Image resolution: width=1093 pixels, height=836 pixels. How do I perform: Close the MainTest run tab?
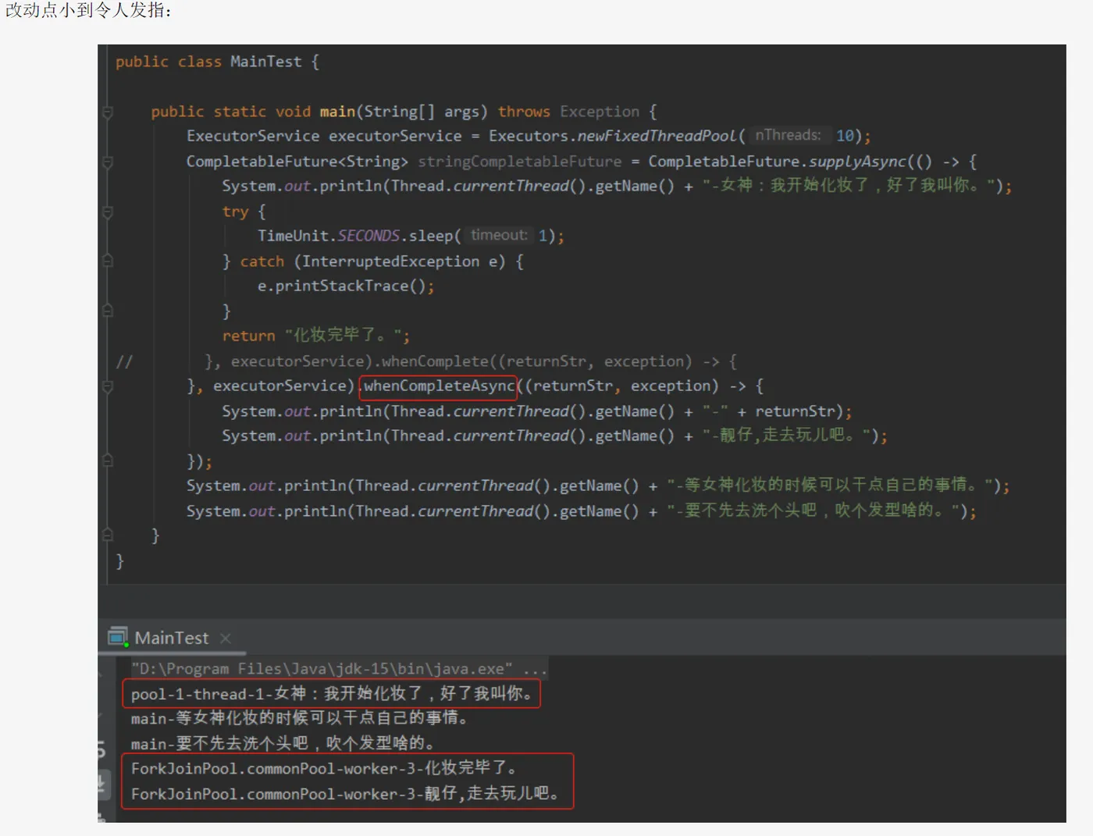(226, 639)
